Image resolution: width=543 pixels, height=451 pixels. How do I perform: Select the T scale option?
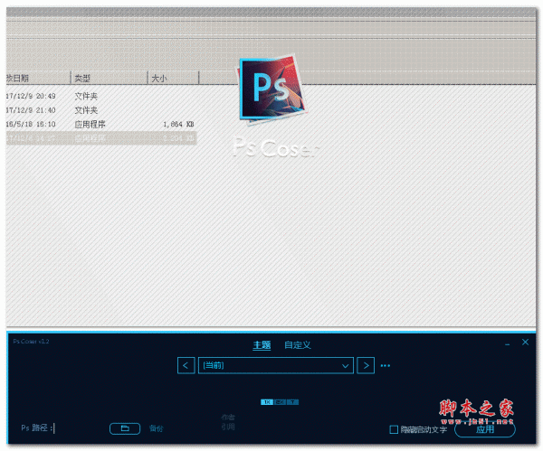click(292, 402)
